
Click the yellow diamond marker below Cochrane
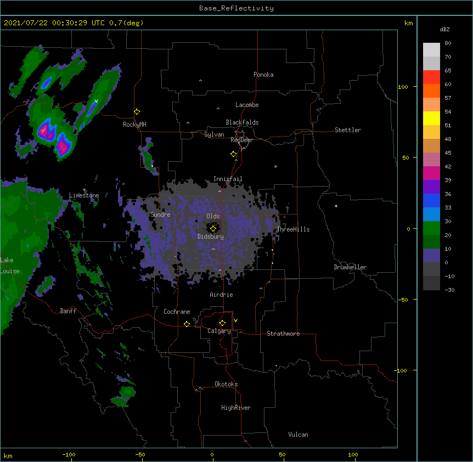click(x=187, y=324)
